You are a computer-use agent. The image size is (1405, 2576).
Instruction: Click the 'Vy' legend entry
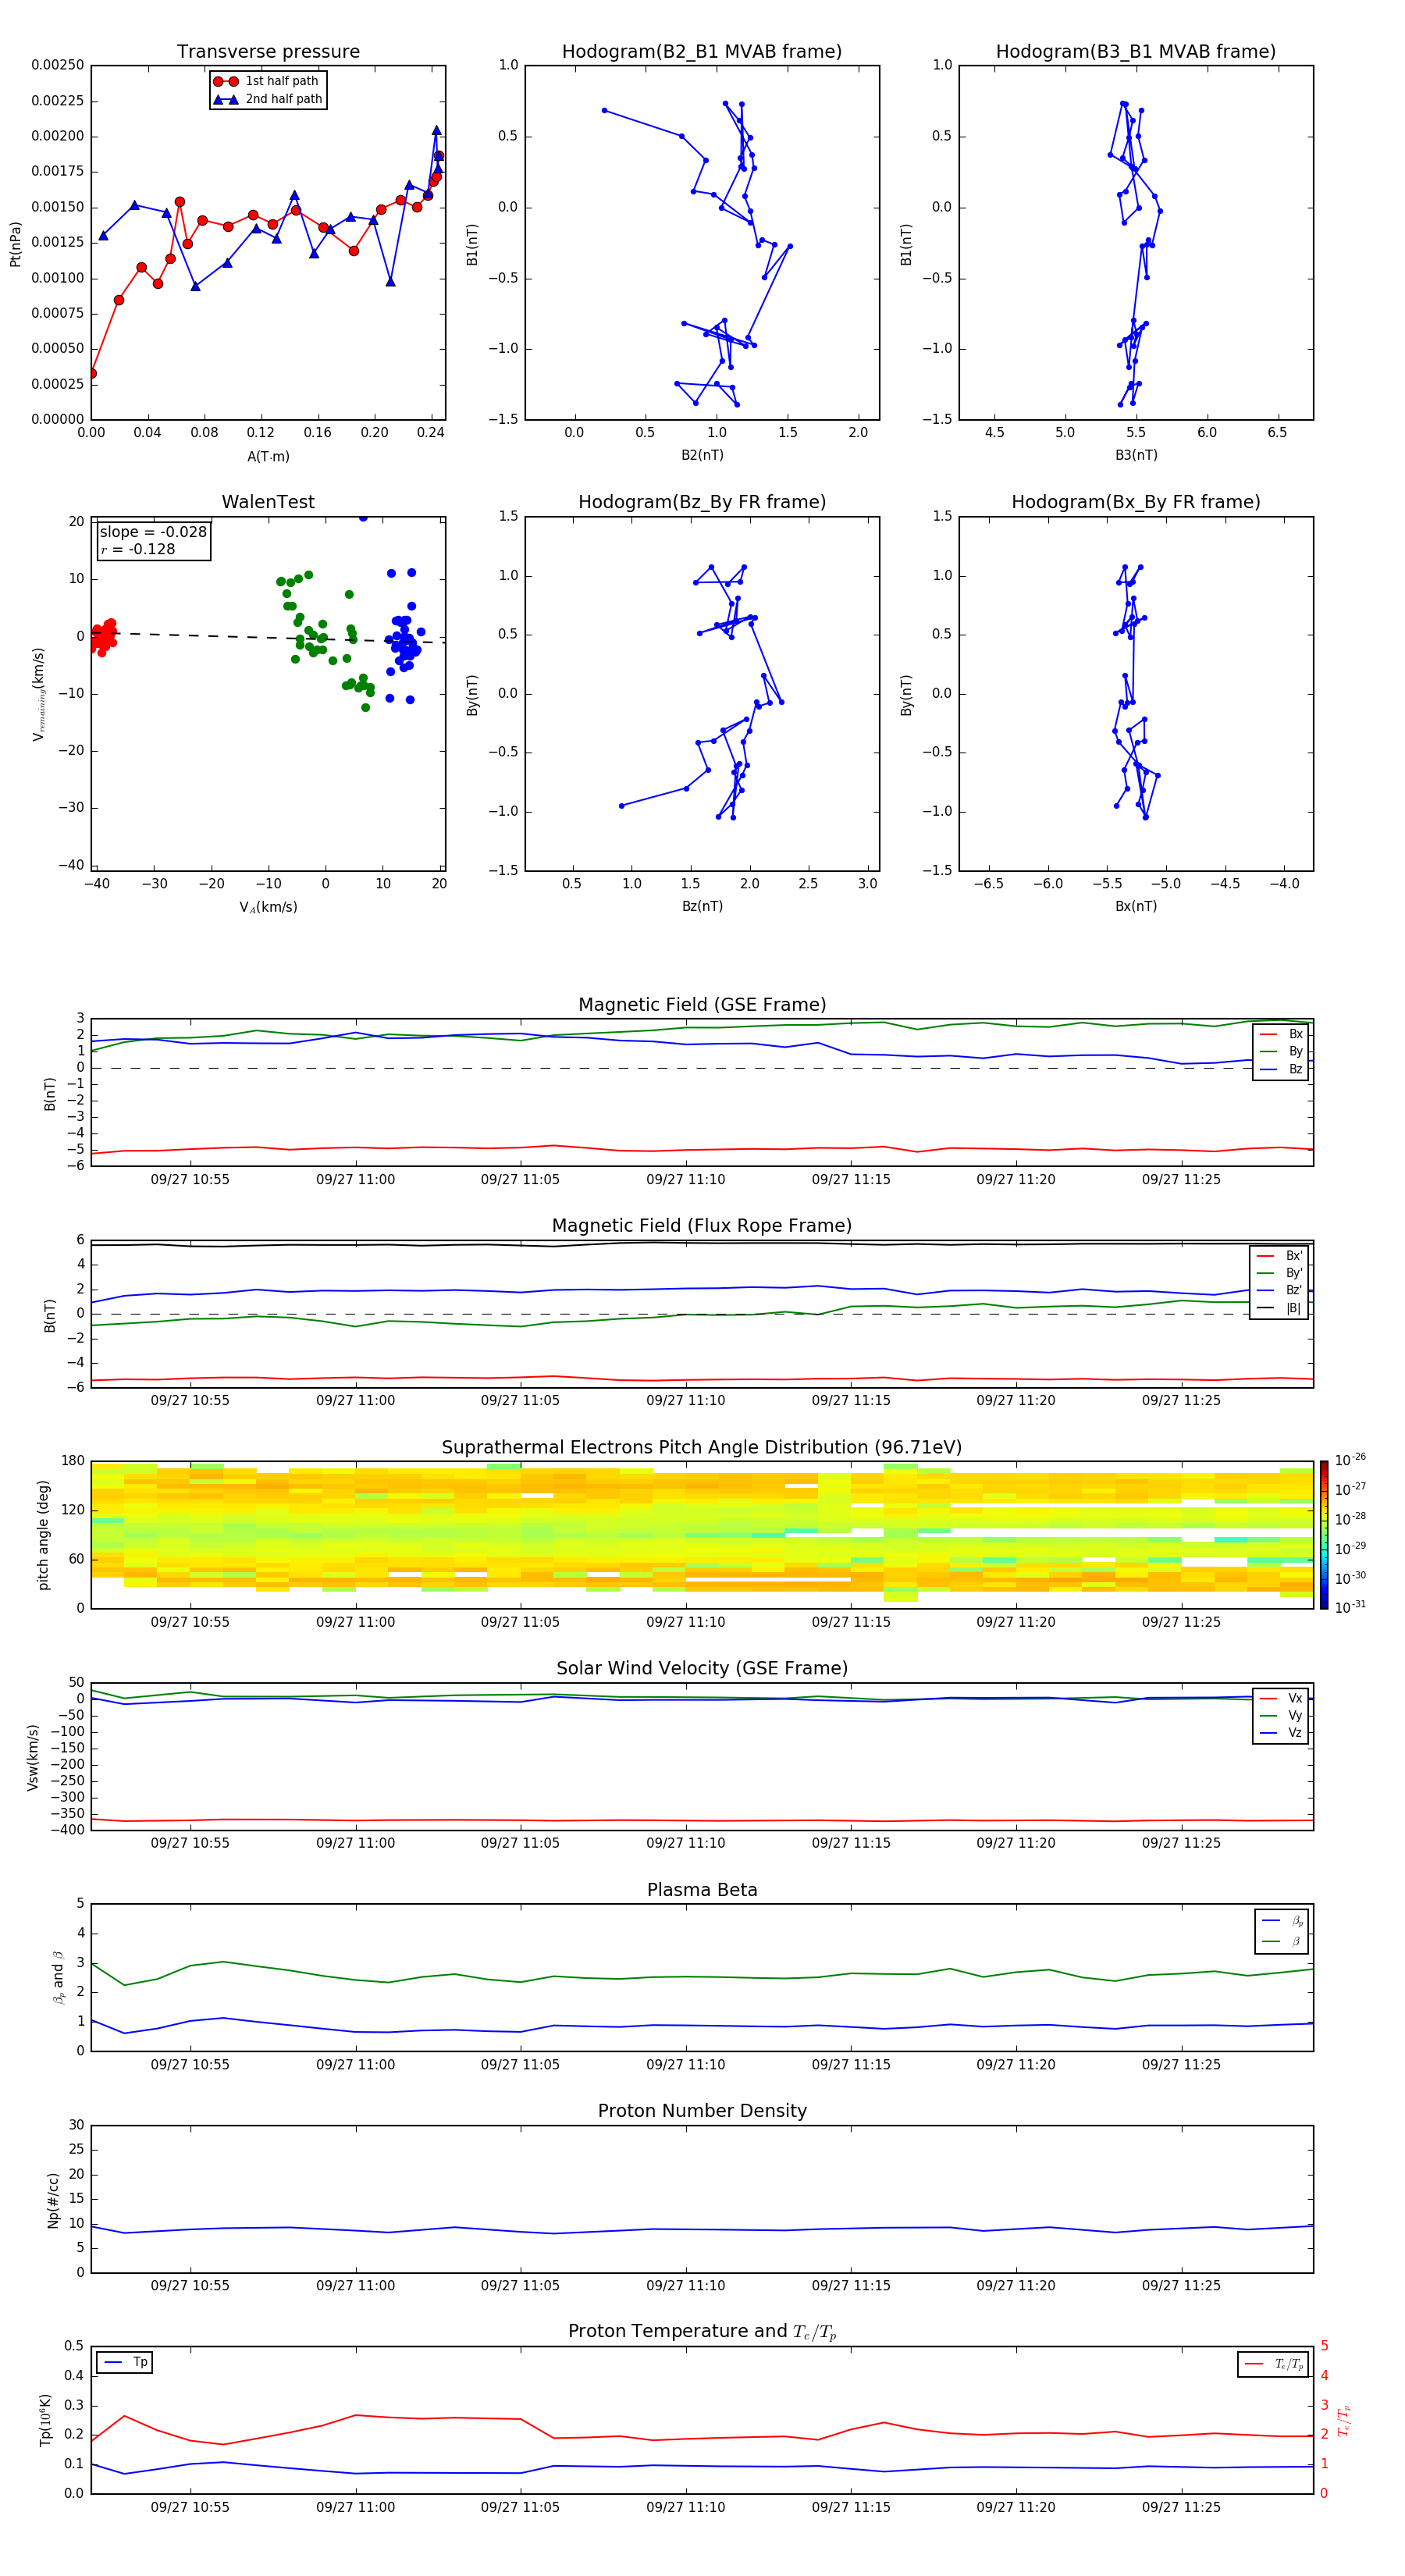(1281, 1716)
